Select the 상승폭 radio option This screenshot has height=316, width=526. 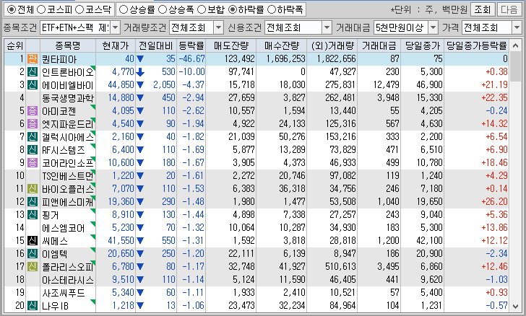(x=163, y=9)
